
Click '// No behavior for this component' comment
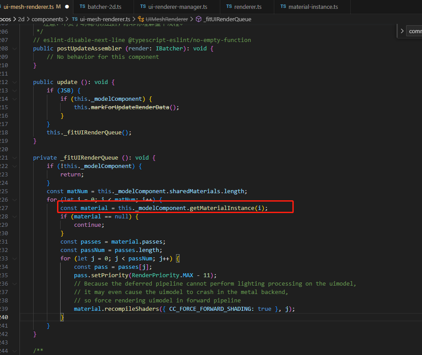coord(103,57)
